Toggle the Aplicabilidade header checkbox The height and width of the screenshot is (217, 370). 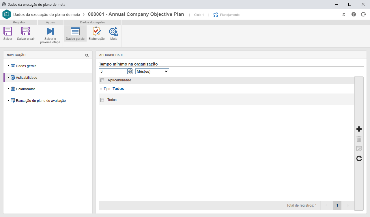pos(102,80)
